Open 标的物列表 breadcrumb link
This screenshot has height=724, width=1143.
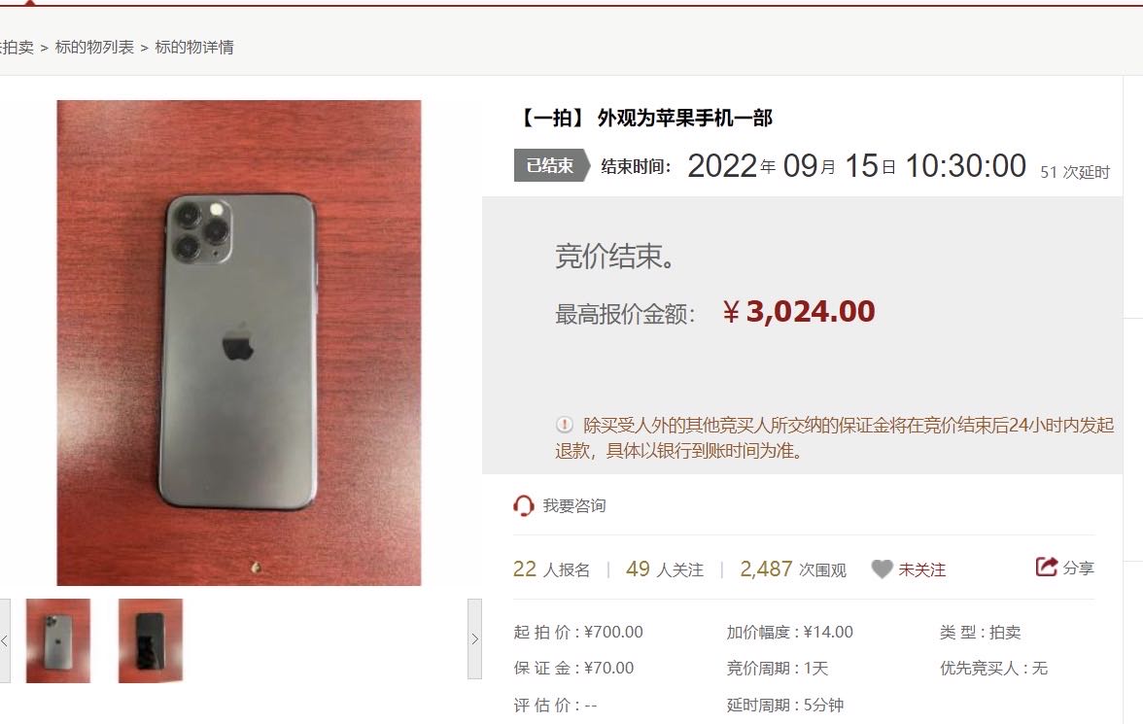click(94, 48)
